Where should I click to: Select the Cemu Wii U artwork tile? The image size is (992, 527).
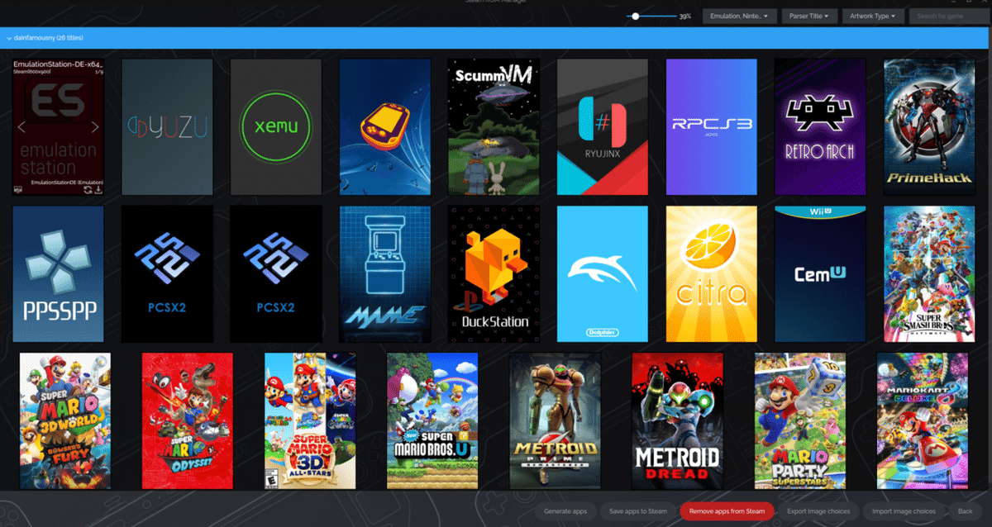tap(820, 274)
